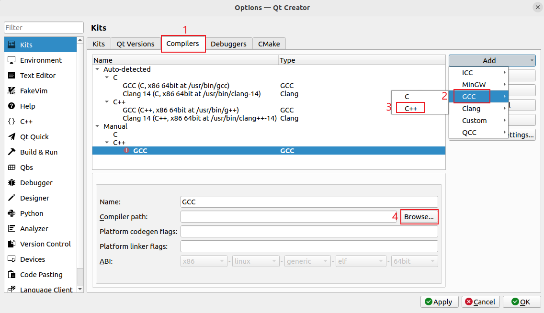The height and width of the screenshot is (313, 544).
Task: Open the Text Editor settings icon
Action: pyautogui.click(x=11, y=75)
